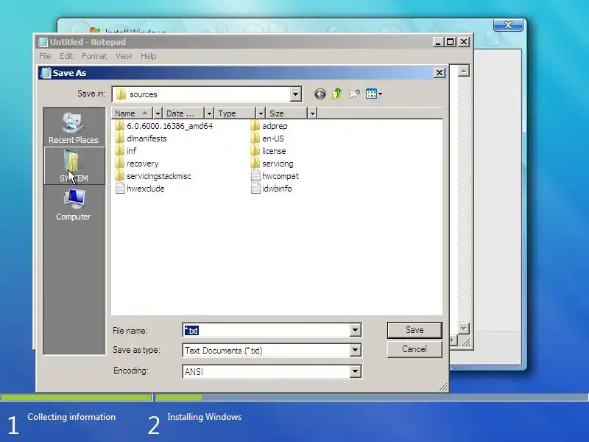The width and height of the screenshot is (589, 442).
Task: Sort files by the Type column header
Action: 236,113
